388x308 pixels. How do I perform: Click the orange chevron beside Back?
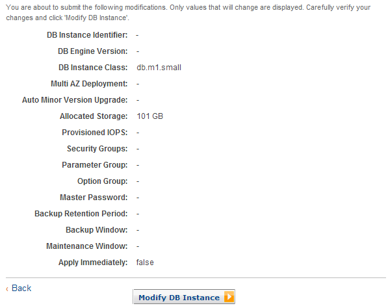pos(7,289)
